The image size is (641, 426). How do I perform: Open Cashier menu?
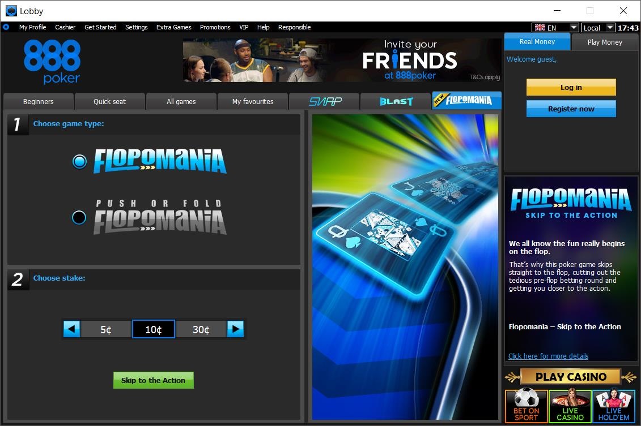coord(65,27)
